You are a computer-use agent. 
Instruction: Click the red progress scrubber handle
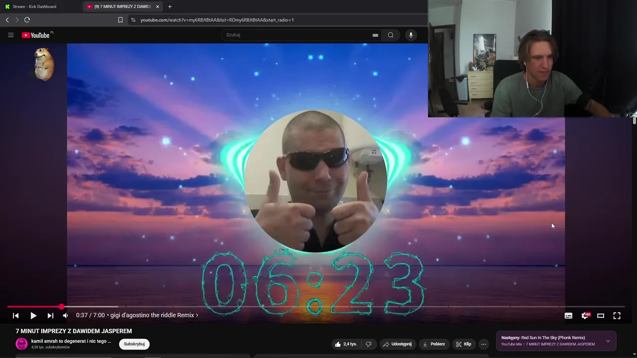[61, 307]
